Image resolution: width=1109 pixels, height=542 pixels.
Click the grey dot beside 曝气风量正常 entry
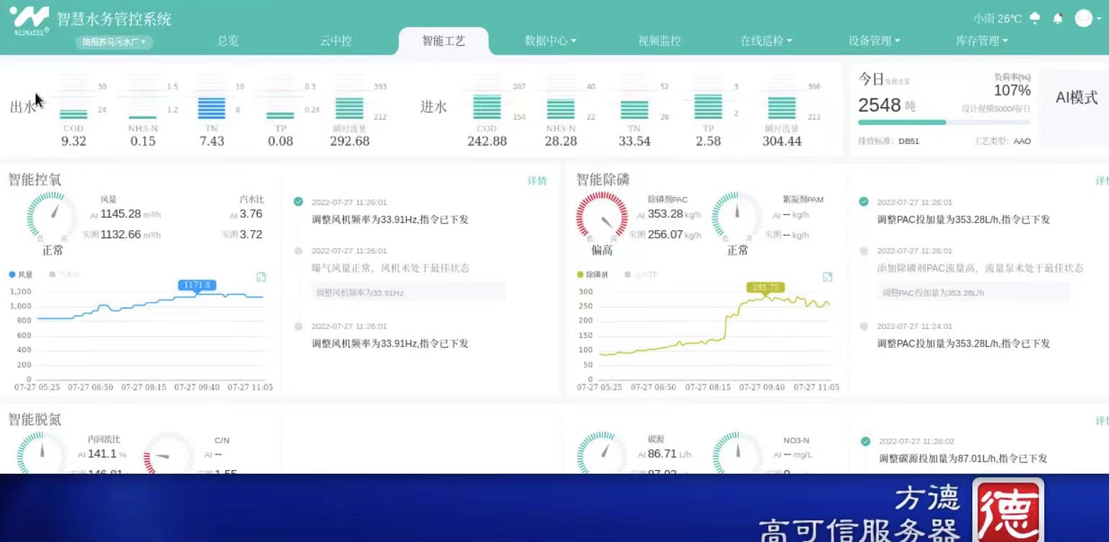coord(298,251)
